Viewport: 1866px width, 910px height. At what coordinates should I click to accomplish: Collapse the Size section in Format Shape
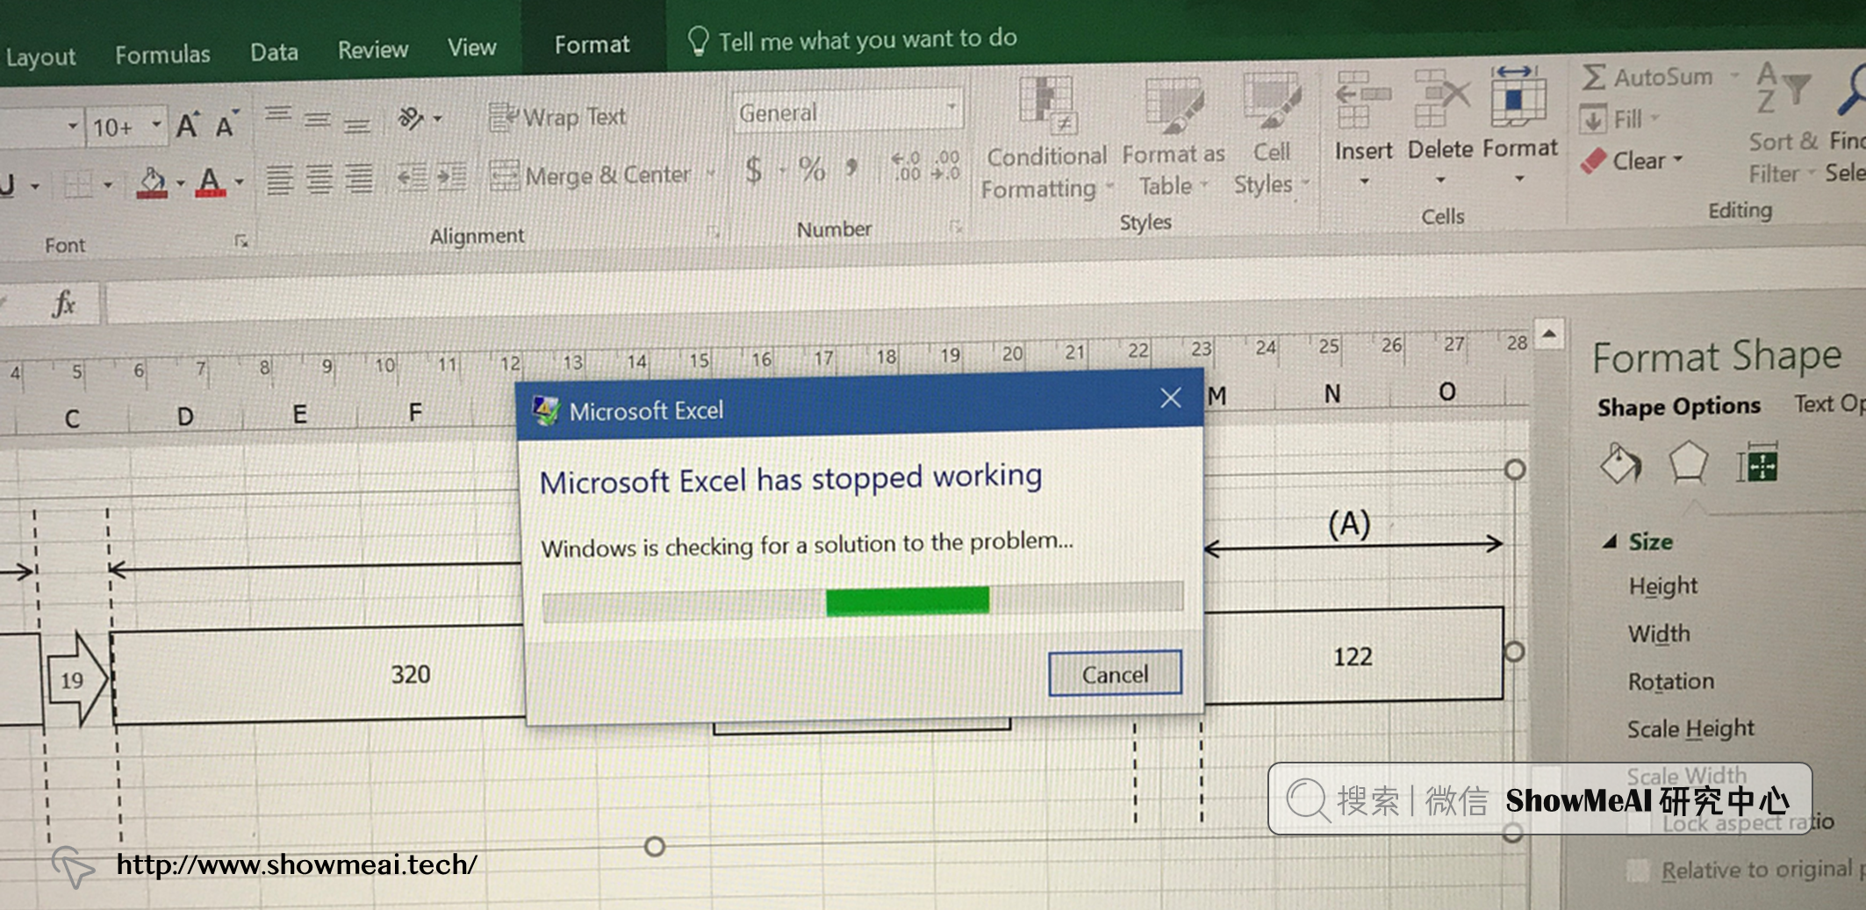(1610, 542)
